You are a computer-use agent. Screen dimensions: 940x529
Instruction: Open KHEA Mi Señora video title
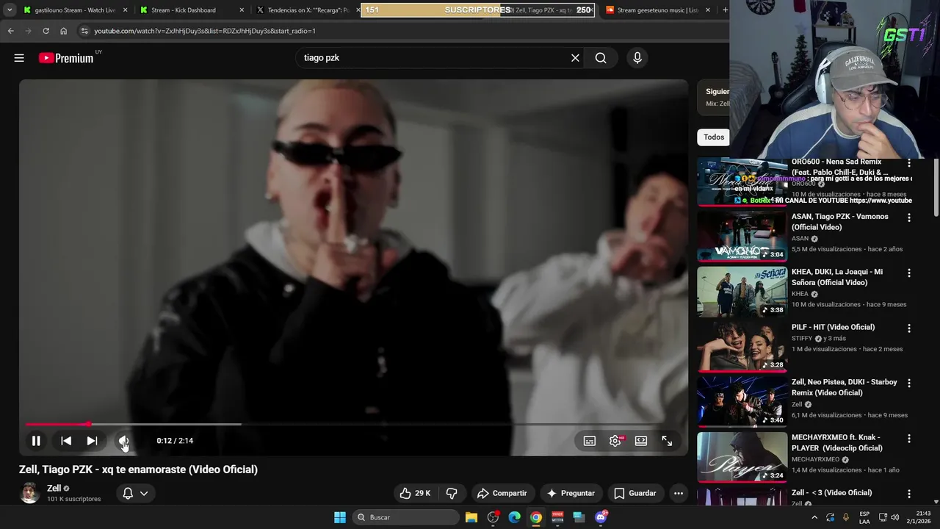point(837,277)
